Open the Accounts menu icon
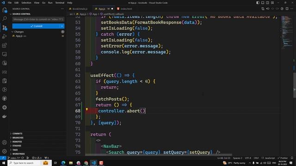This screenshot has width=296, height=166. pyautogui.click(x=4, y=142)
